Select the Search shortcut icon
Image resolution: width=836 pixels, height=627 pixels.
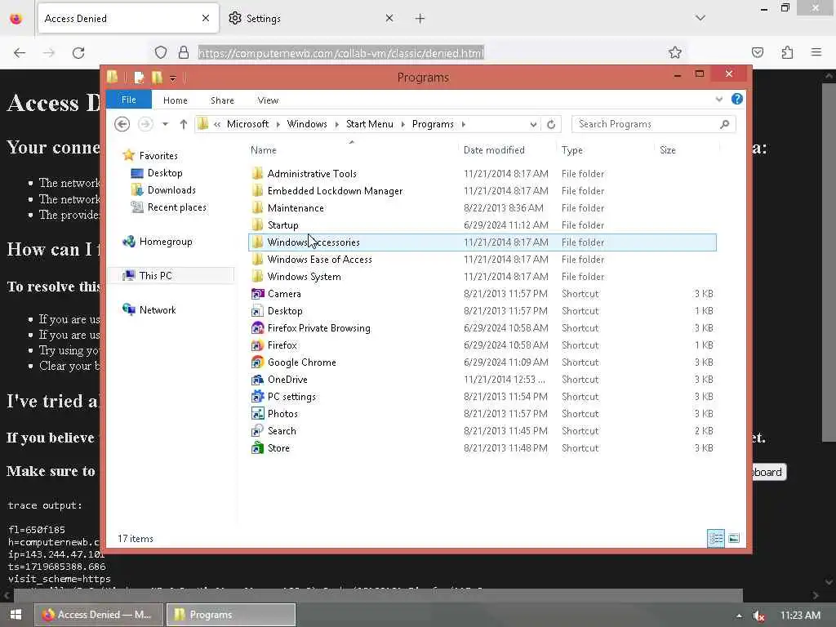coord(257,431)
